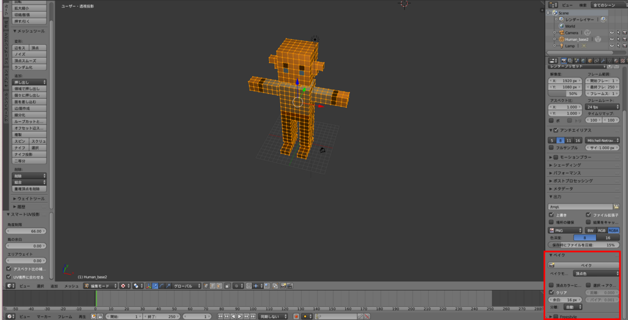Open the 追加 menu in 3D view header
Image resolution: width=628 pixels, height=320 pixels.
coord(54,286)
